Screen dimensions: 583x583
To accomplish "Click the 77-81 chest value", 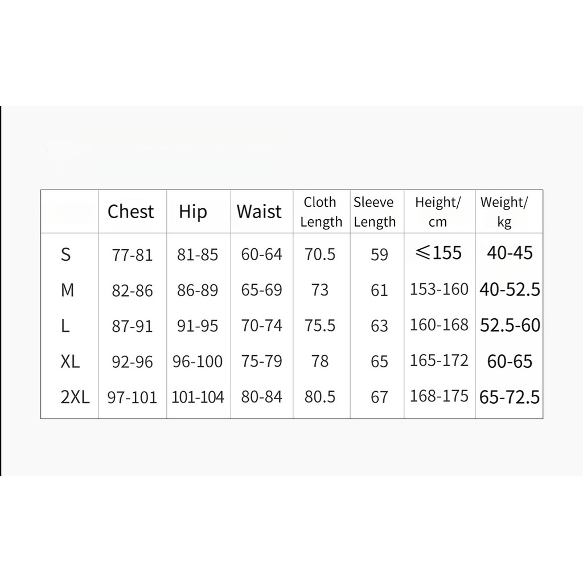I will coord(132,255).
